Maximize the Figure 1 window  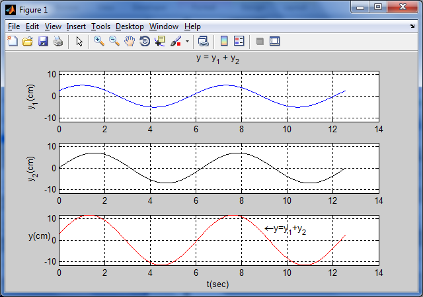(378, 7)
